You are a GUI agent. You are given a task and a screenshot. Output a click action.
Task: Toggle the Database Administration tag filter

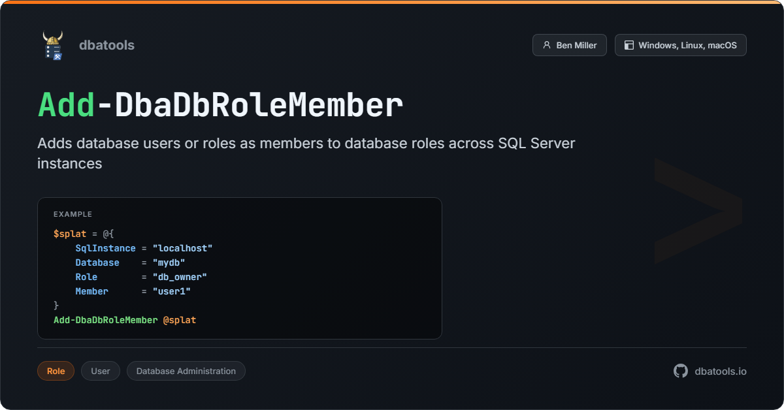[186, 371]
